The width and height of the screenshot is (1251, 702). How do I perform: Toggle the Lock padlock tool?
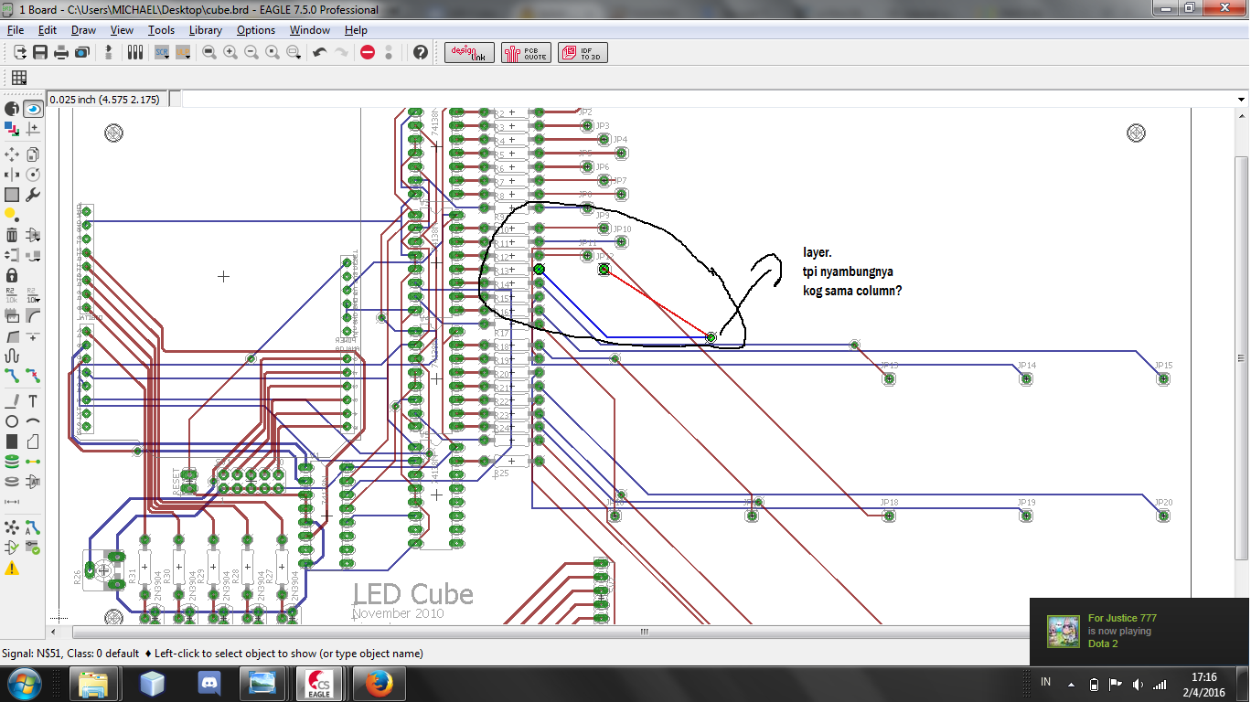click(x=12, y=274)
